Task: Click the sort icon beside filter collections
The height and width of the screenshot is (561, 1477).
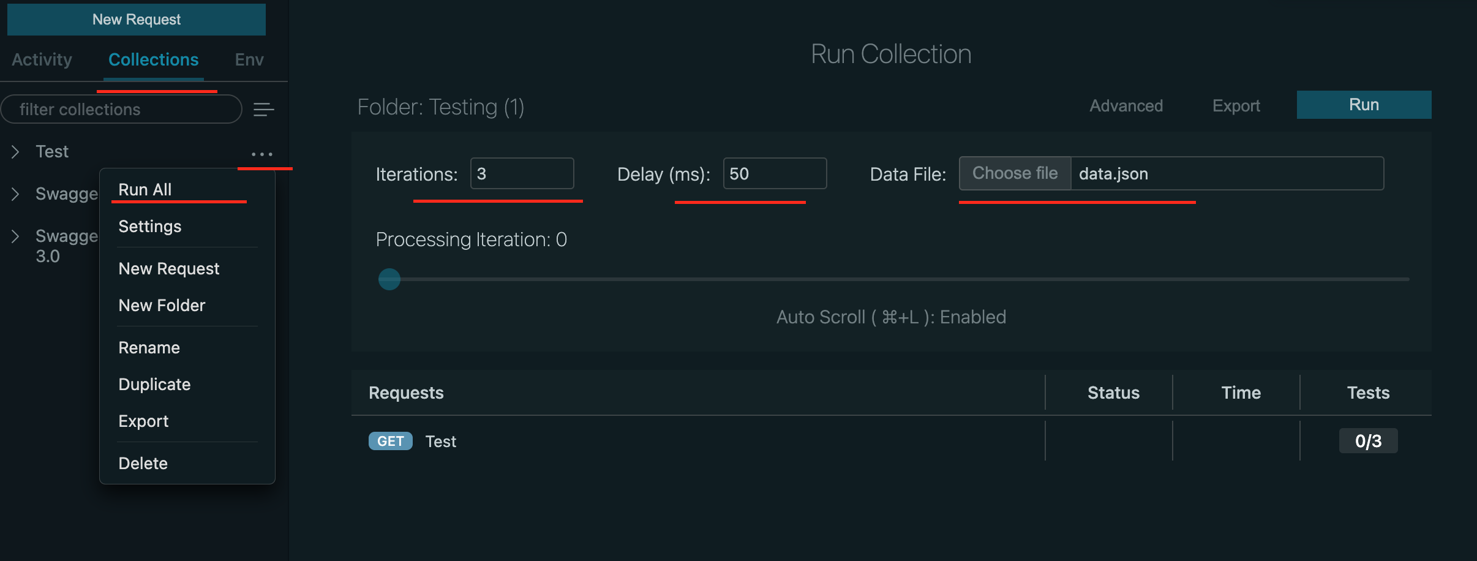Action: tap(263, 109)
